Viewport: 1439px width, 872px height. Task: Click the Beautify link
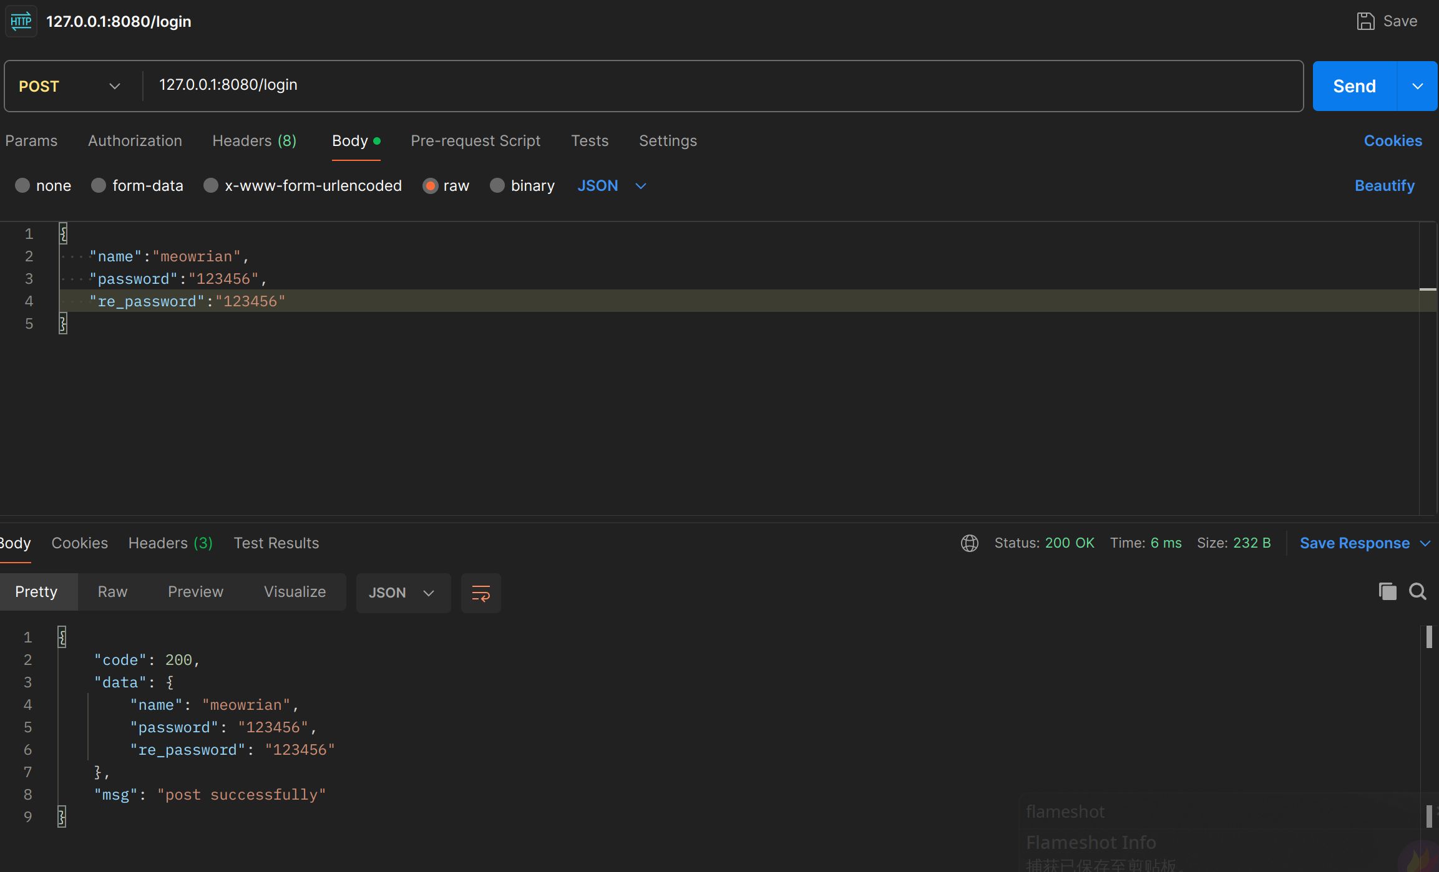pyautogui.click(x=1384, y=186)
